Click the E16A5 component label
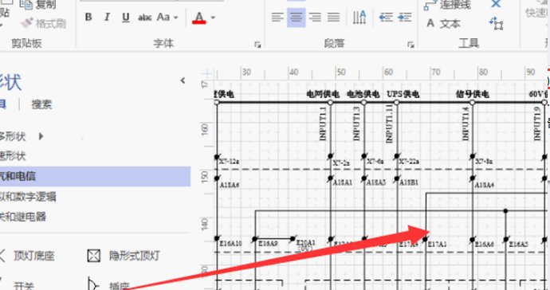 pyautogui.click(x=518, y=244)
